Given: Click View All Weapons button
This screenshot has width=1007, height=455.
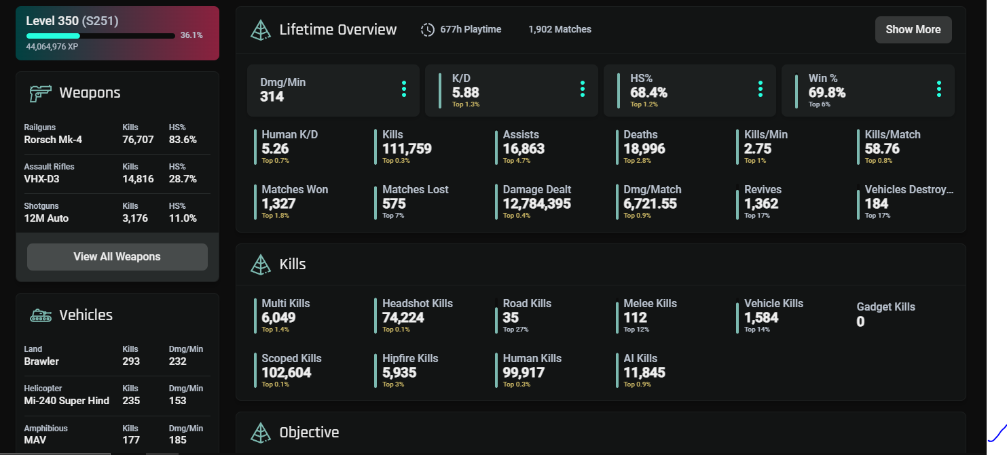Looking at the screenshot, I should click(117, 257).
